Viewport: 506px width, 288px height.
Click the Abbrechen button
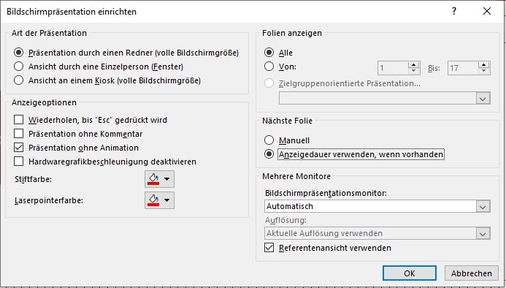pyautogui.click(x=472, y=273)
